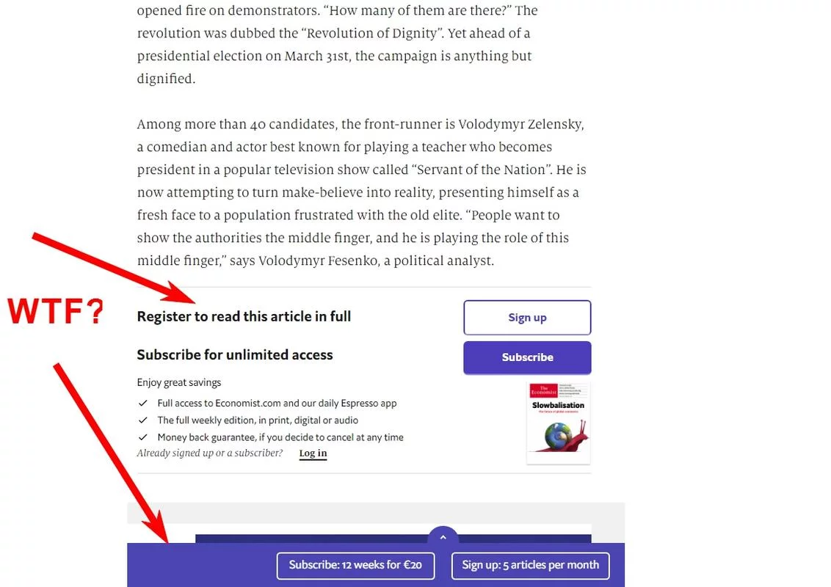Click the Register to read this article heading
The width and height of the screenshot is (831, 587).
pos(244,316)
